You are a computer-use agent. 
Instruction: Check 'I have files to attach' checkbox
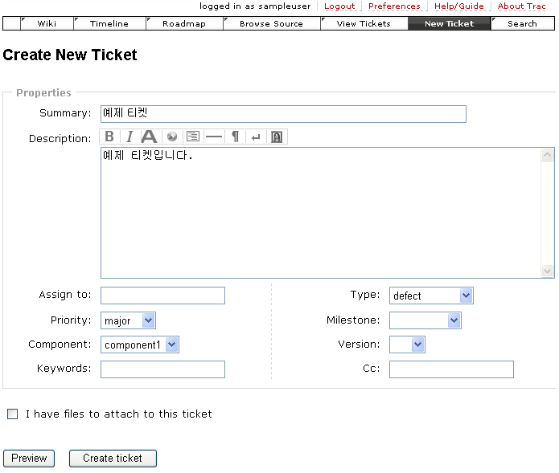tap(12, 414)
